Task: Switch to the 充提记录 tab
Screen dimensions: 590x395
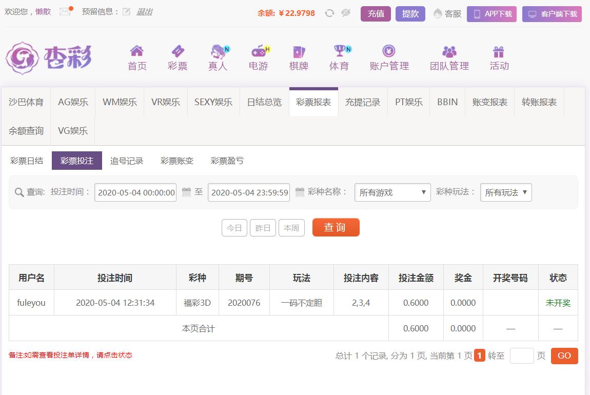Action: (x=363, y=102)
